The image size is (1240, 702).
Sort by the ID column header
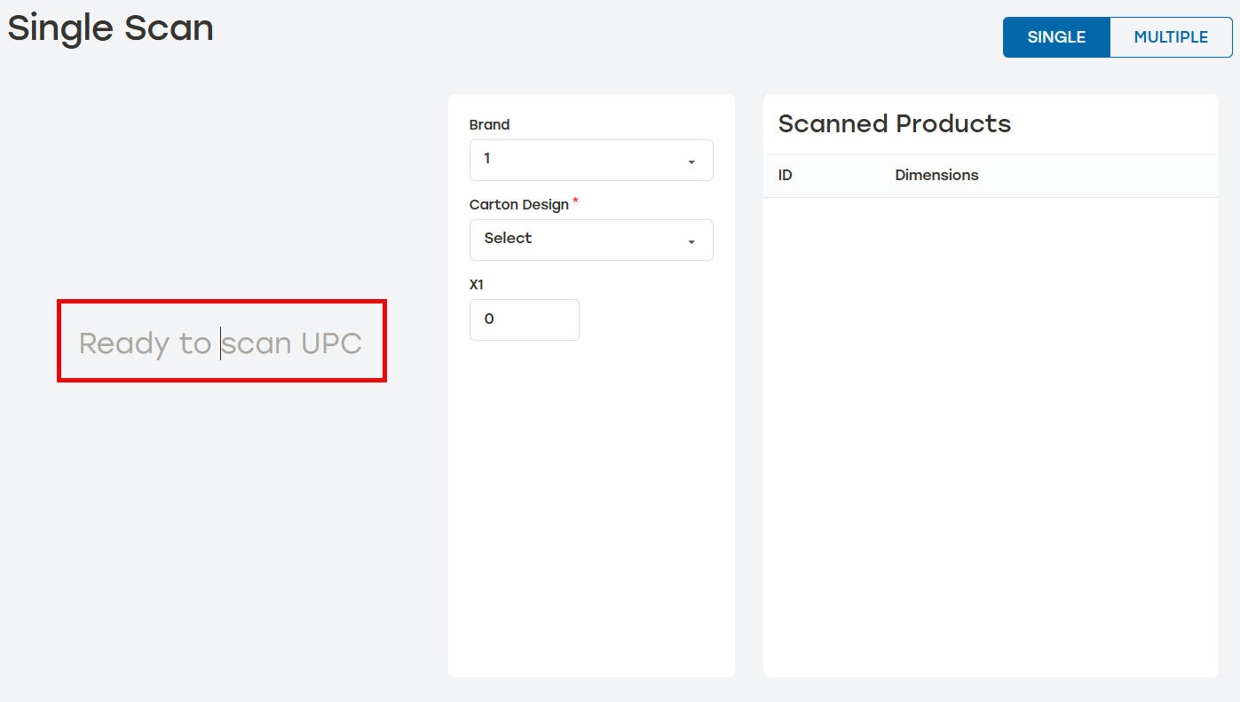pos(786,176)
